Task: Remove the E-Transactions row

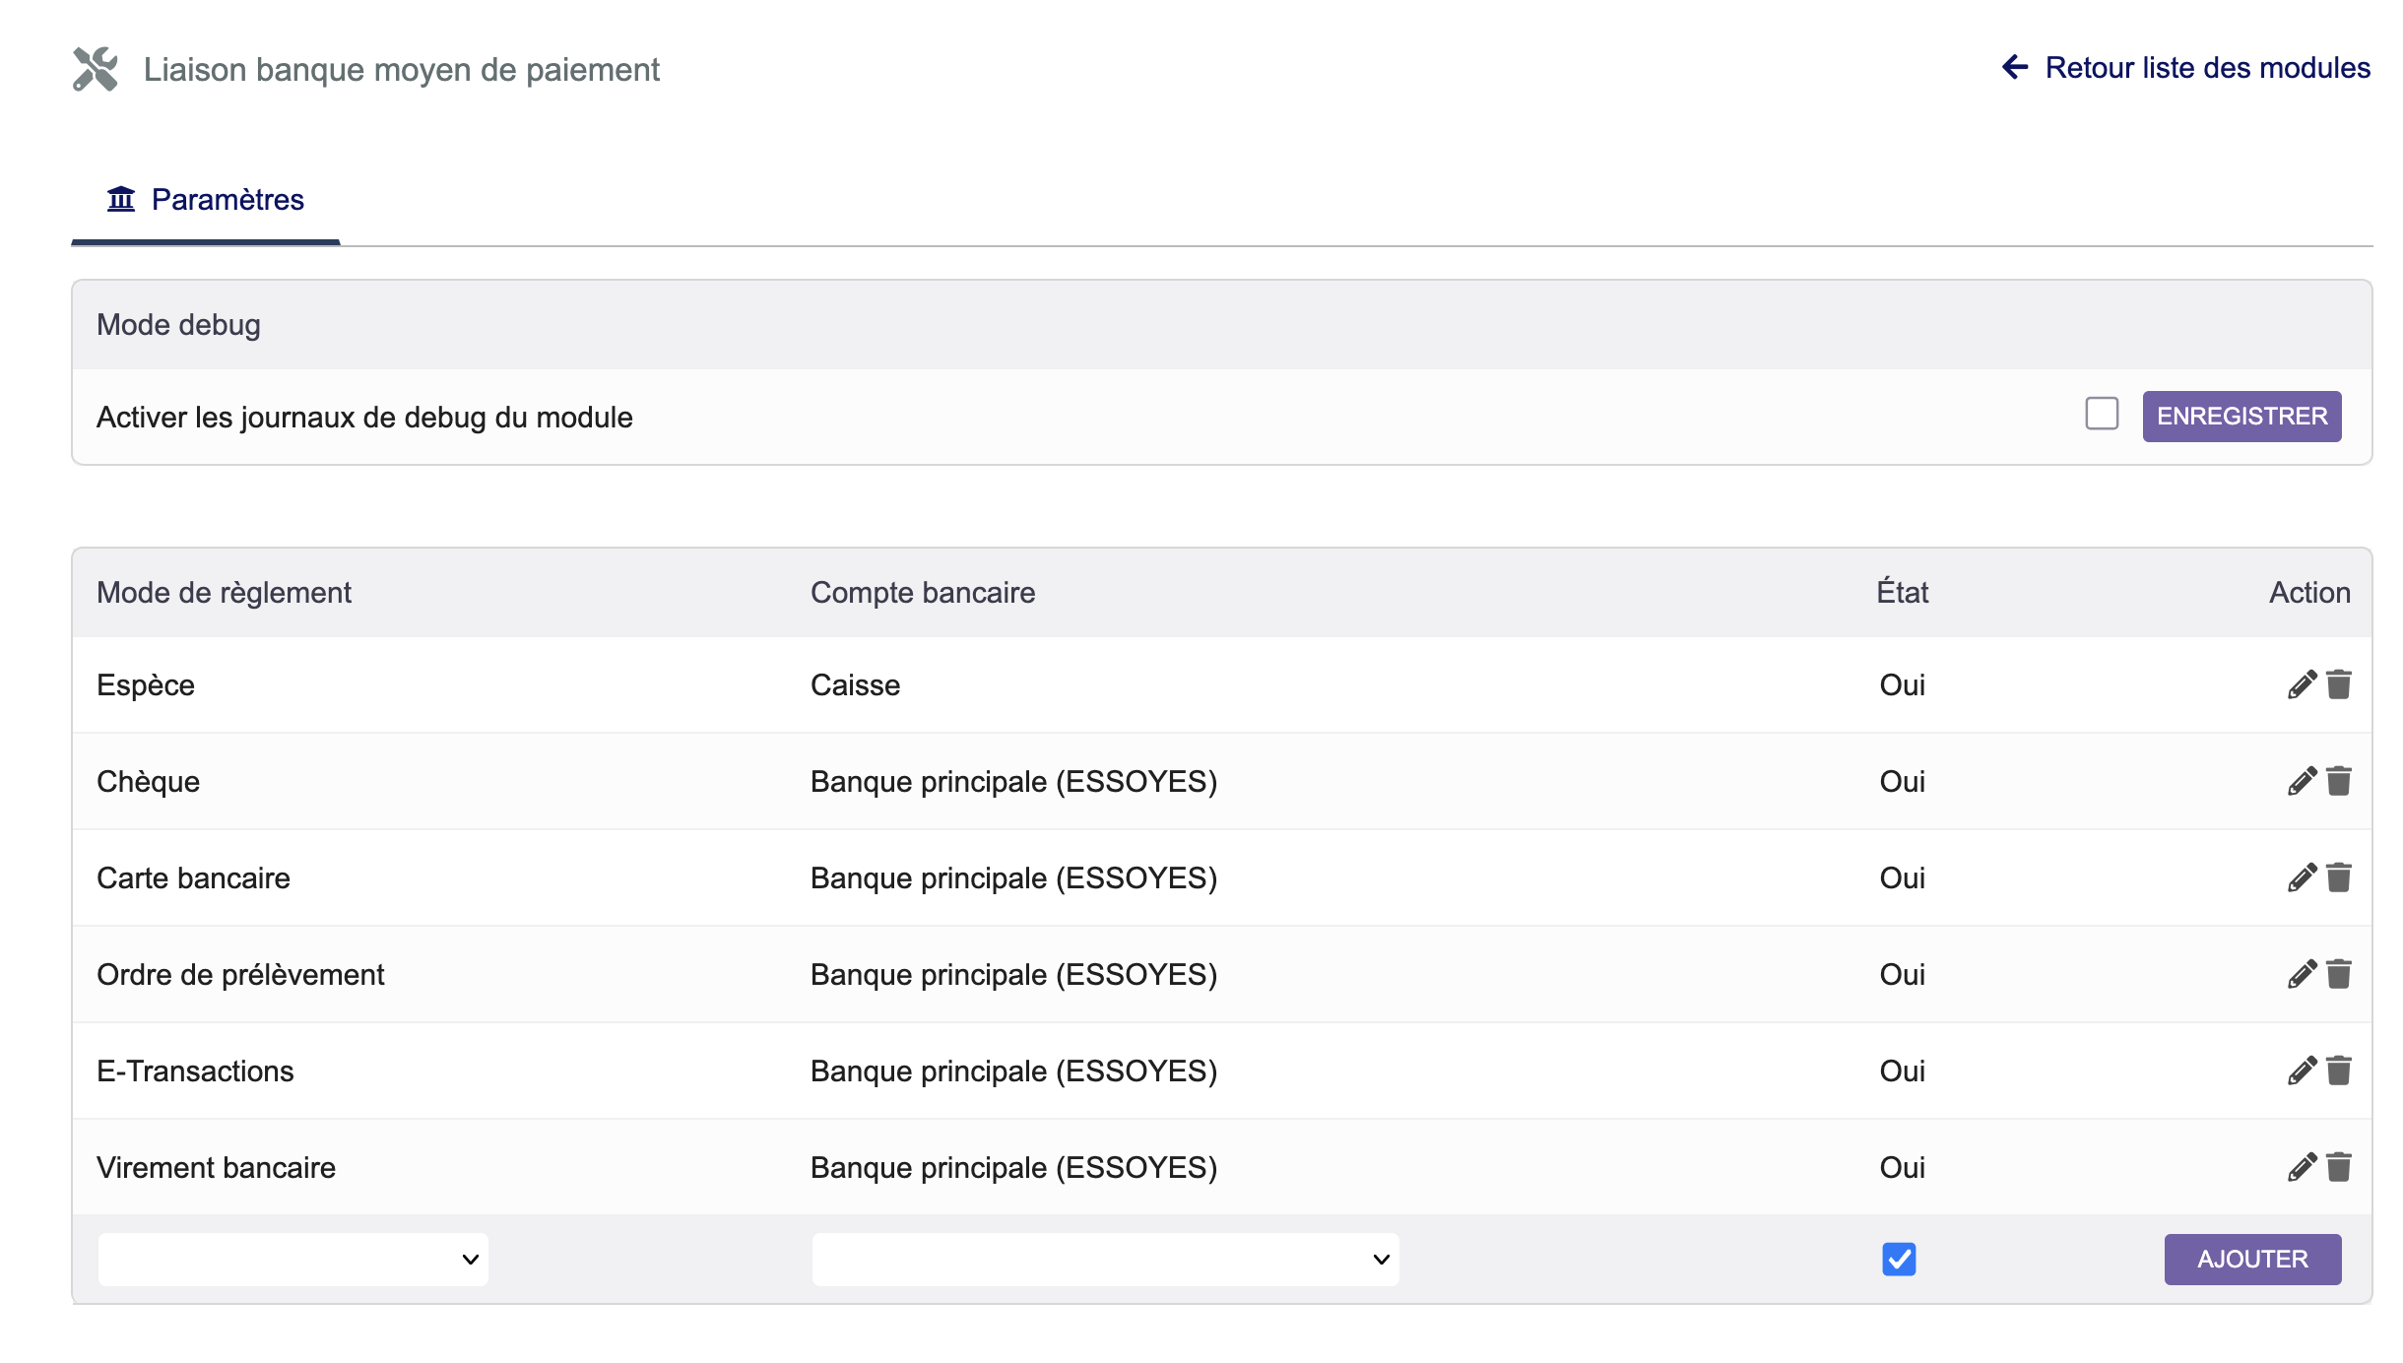Action: click(x=2339, y=1071)
